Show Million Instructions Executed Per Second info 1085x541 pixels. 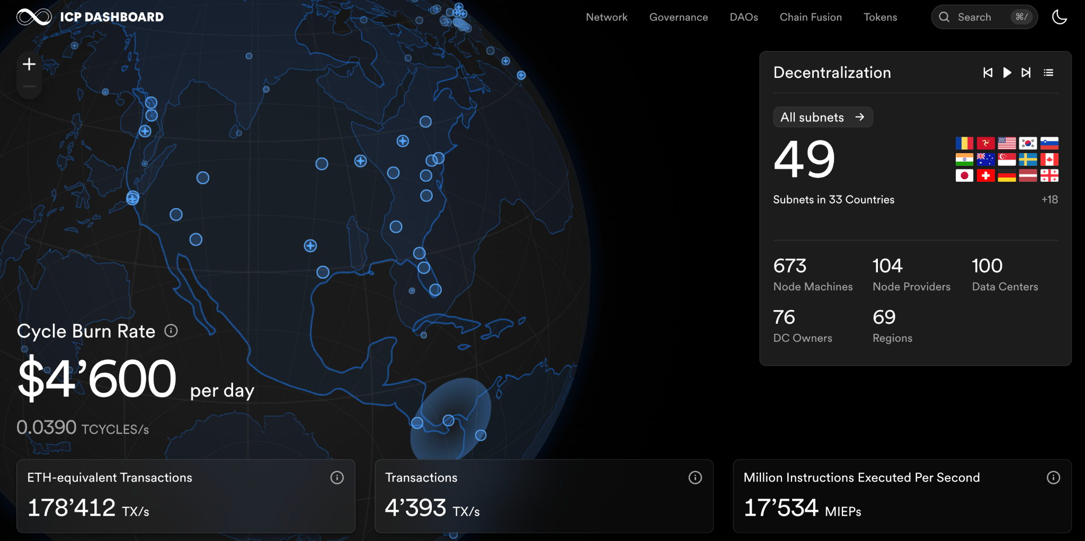(1053, 477)
